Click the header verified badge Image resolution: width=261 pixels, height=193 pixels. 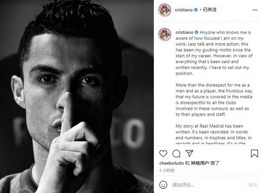196,10
